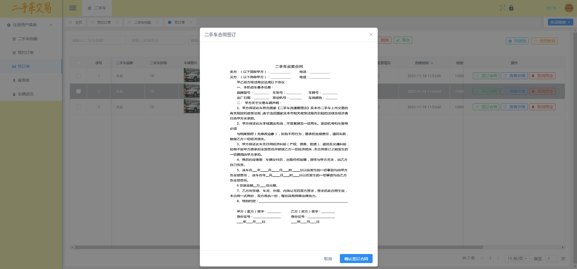Close the 预约订单 tab with its X
This screenshot has height=269, width=577.
point(117,22)
